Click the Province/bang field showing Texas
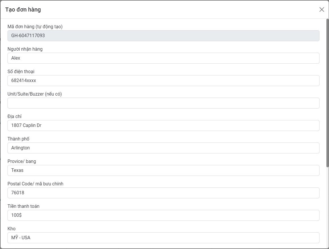The height and width of the screenshot is (249, 329). (163, 170)
